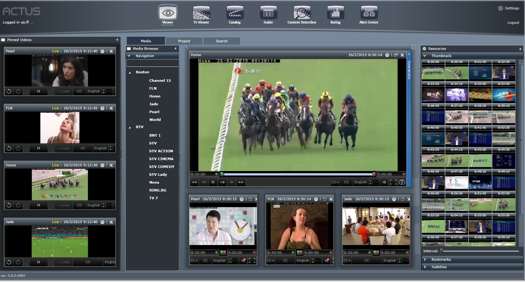Screen dimensions: 525x282
Task: Toggle CC on the small FLN player
Action: 285,260
